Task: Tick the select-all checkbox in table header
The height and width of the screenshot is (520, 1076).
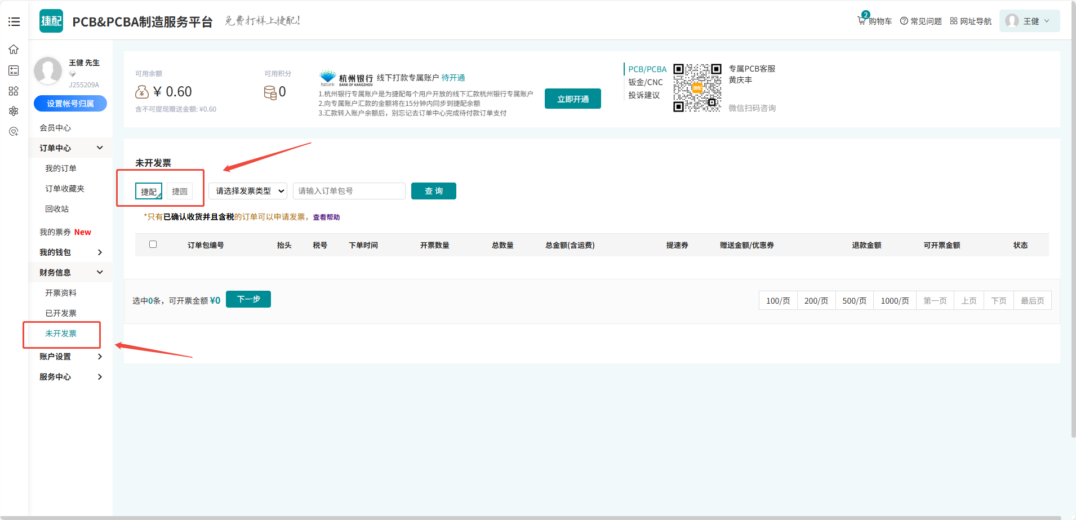Action: click(x=153, y=245)
